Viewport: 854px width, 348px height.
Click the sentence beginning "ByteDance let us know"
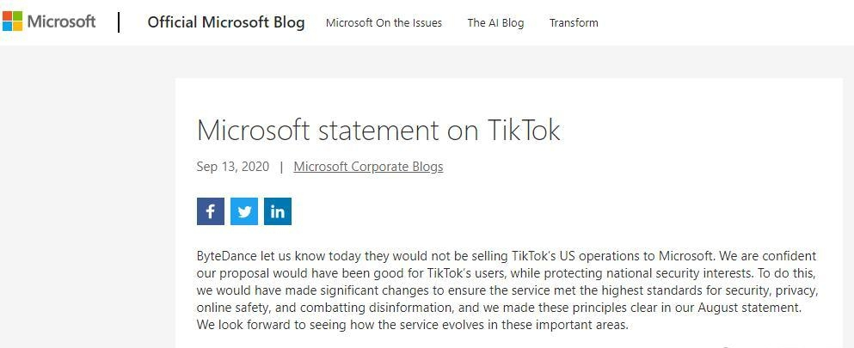point(344,256)
